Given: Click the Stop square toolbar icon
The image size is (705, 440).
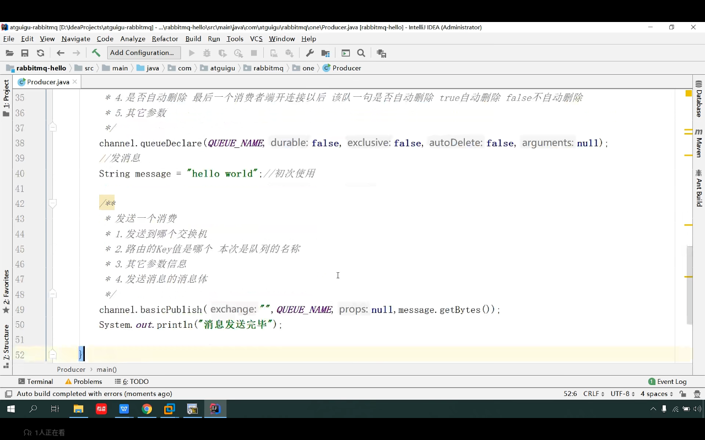Looking at the screenshot, I should (254, 53).
